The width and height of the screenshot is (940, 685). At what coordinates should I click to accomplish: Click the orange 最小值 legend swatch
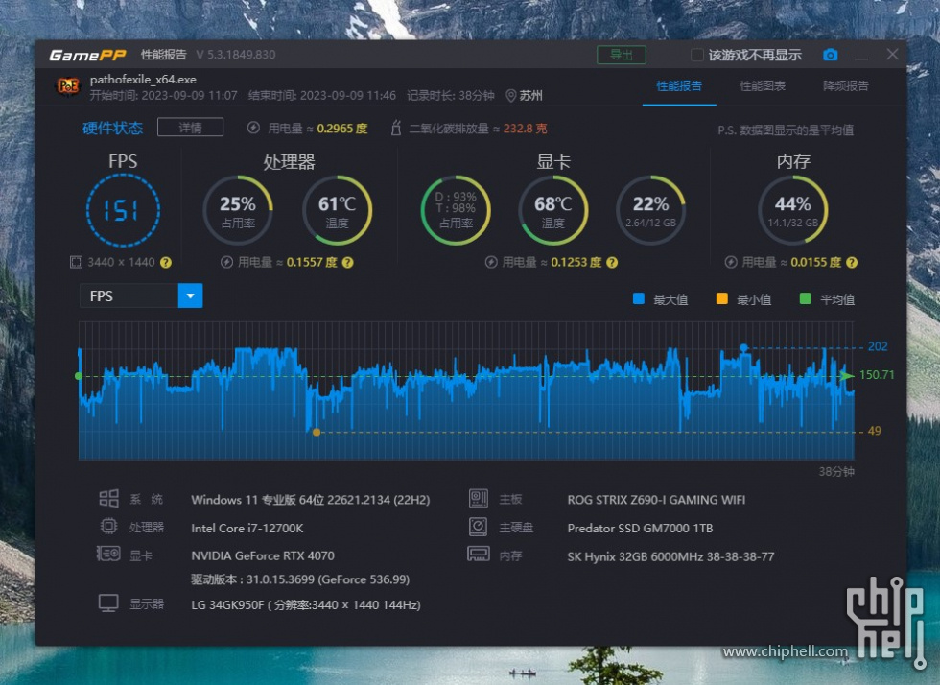(721, 298)
